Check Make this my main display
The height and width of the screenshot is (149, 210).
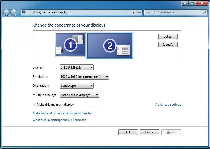[x=34, y=105]
